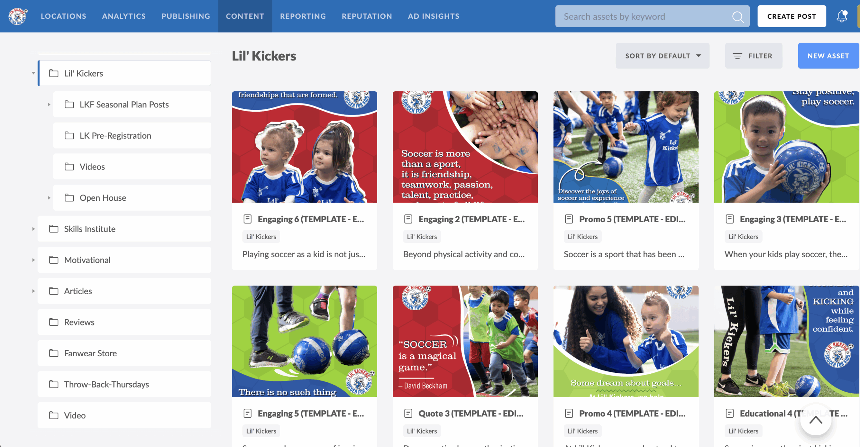The image size is (860, 447).
Task: Open the Promo 5 template thumbnail
Action: point(626,147)
